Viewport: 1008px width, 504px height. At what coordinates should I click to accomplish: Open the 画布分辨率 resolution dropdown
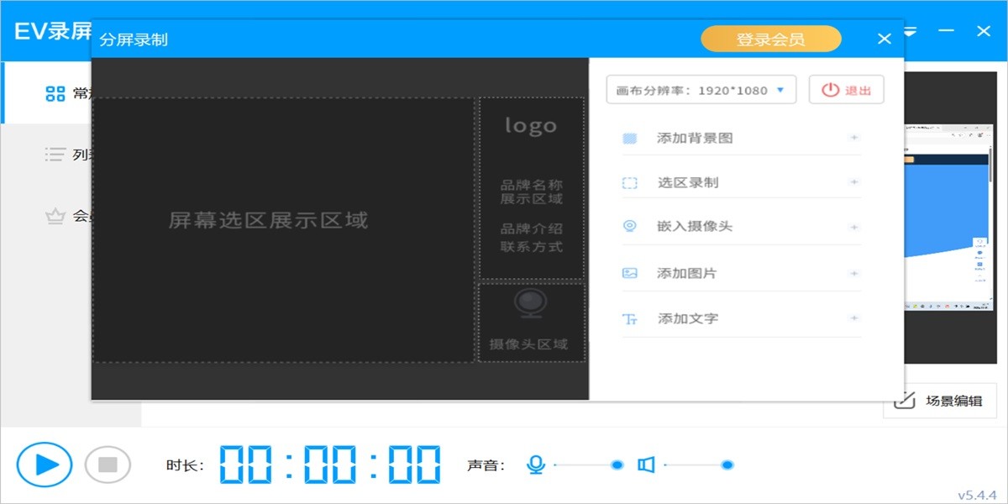701,90
